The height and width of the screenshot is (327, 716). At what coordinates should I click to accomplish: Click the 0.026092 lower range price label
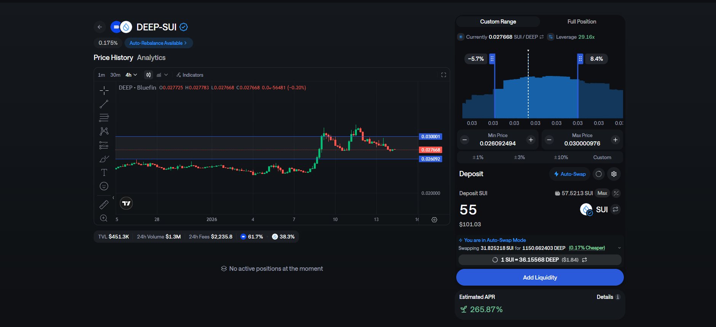tap(430, 159)
